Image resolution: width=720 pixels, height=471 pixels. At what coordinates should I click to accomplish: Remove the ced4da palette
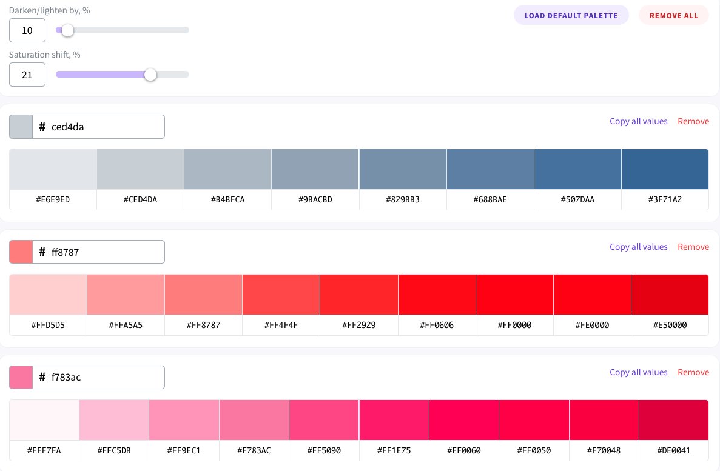tap(693, 121)
